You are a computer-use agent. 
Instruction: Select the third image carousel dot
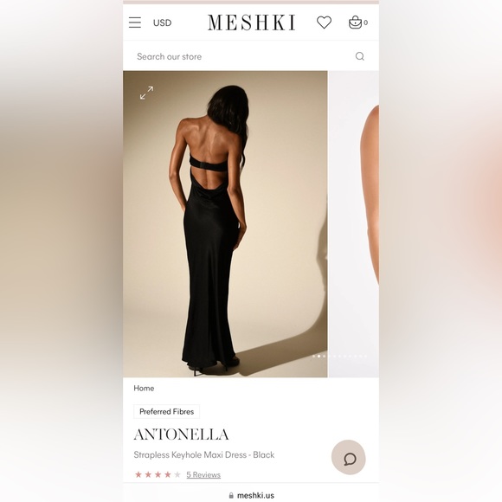click(324, 356)
